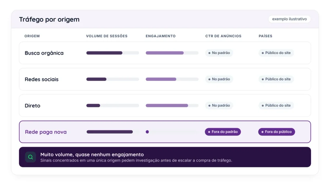
Task: Click the 'exemplo ilustrativo' badge
Action: (x=289, y=19)
